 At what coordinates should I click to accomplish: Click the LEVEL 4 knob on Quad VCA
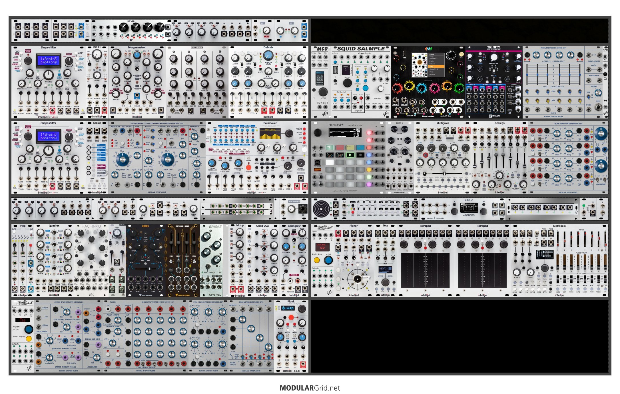(x=274, y=270)
